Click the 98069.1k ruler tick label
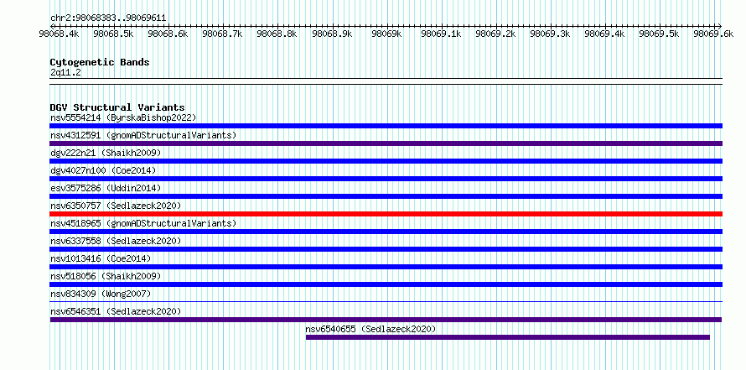Viewport: 746px width, 370px height. [441, 34]
